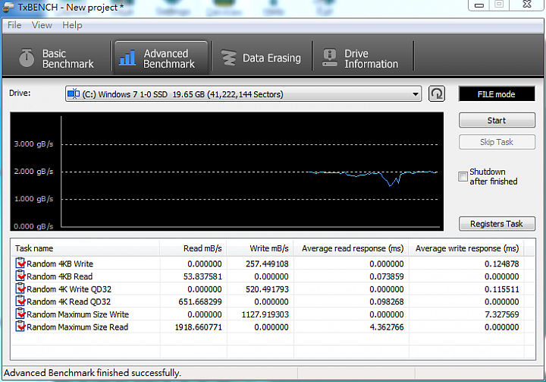
Task: Toggle the FILE mode button
Action: click(497, 94)
